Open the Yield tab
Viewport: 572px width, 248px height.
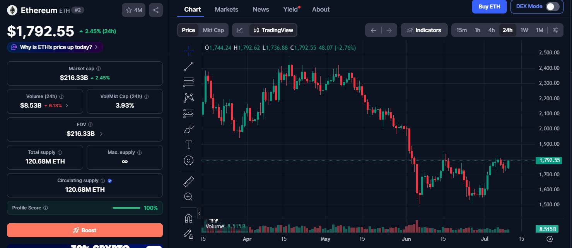point(291,9)
